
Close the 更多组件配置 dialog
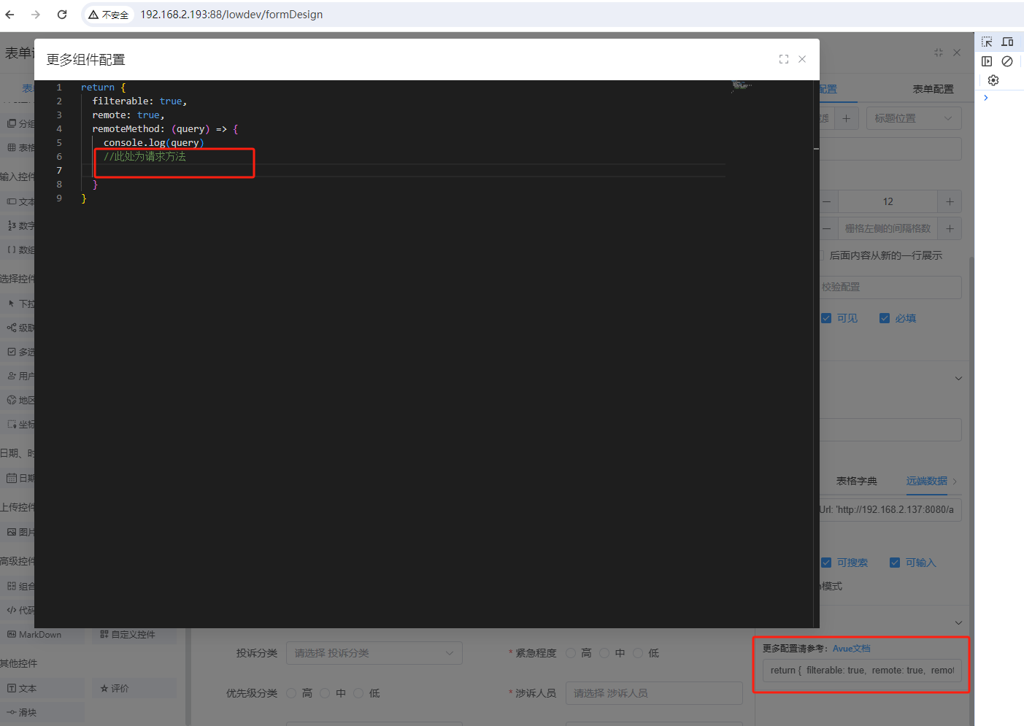tap(802, 59)
